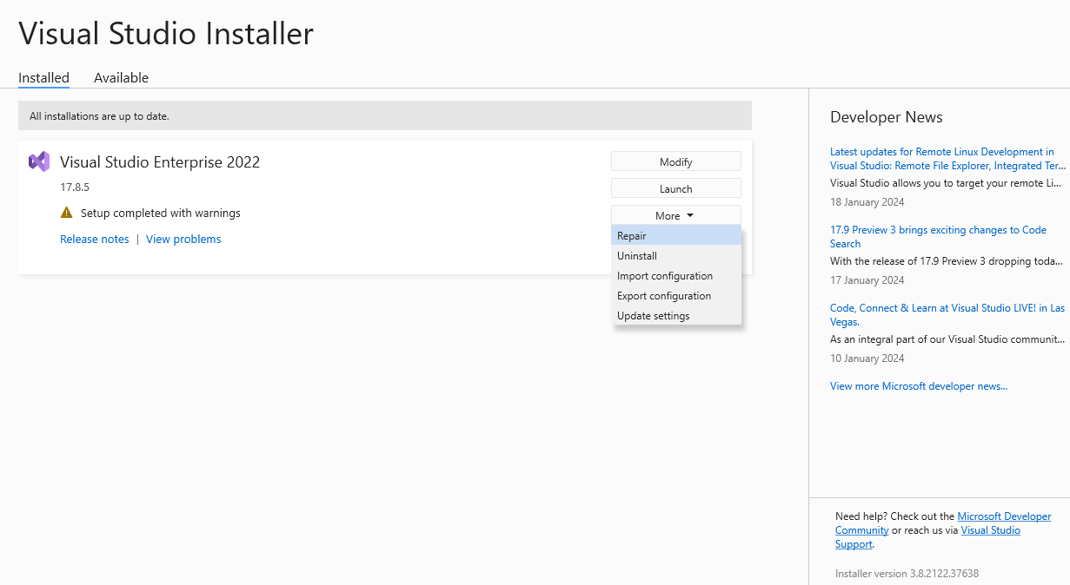Click the Installer version 3.8.2122.37638 text
The image size is (1070, 585).
pos(907,574)
